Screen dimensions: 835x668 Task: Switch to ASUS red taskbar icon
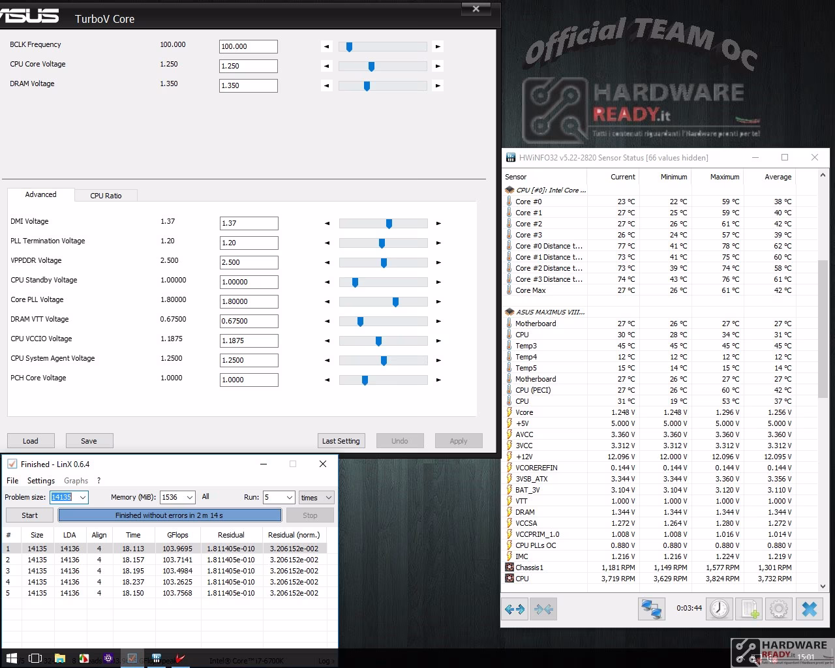[x=181, y=659]
